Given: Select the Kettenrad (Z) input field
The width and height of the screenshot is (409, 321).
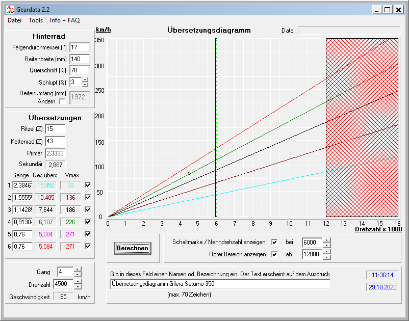Looking at the screenshot, I should (55, 141).
